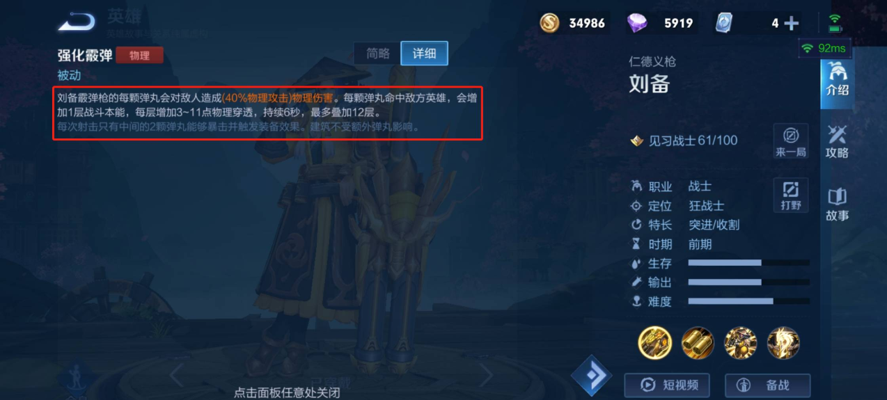This screenshot has height=400, width=887.
Task: Open the 介绍 side tab
Action: click(x=837, y=79)
